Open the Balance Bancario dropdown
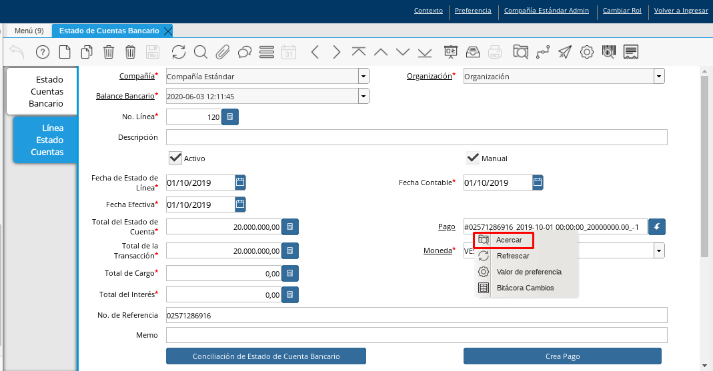713x371 pixels. coord(364,97)
